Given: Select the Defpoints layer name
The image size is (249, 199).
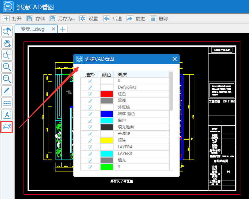Looking at the screenshot, I should (127, 87).
